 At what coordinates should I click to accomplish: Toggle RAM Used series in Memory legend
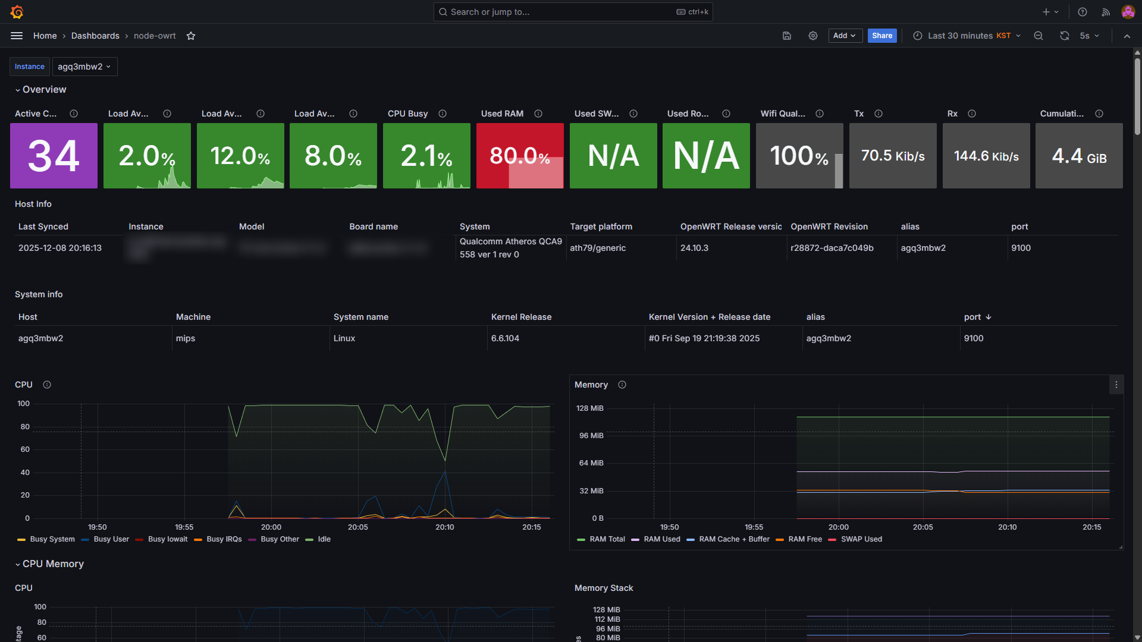click(x=661, y=539)
